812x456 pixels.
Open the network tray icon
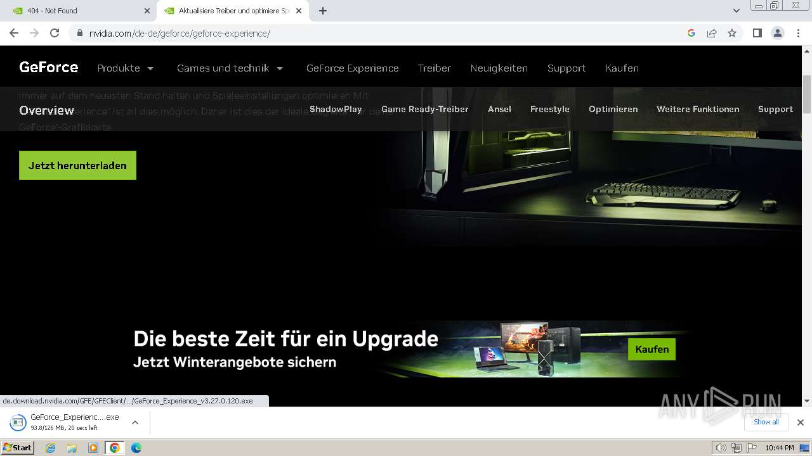pos(737,448)
